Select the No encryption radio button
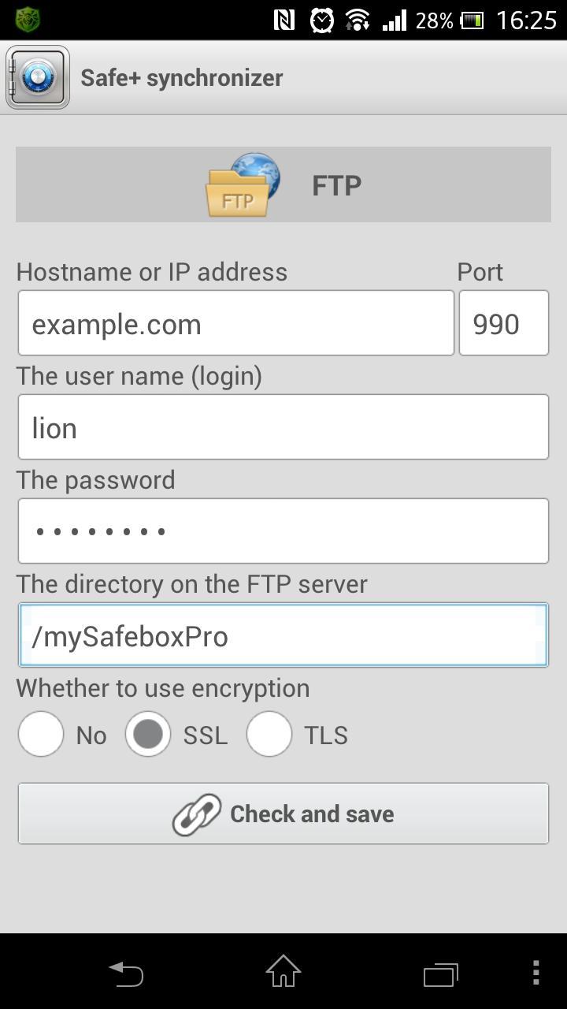 point(40,734)
